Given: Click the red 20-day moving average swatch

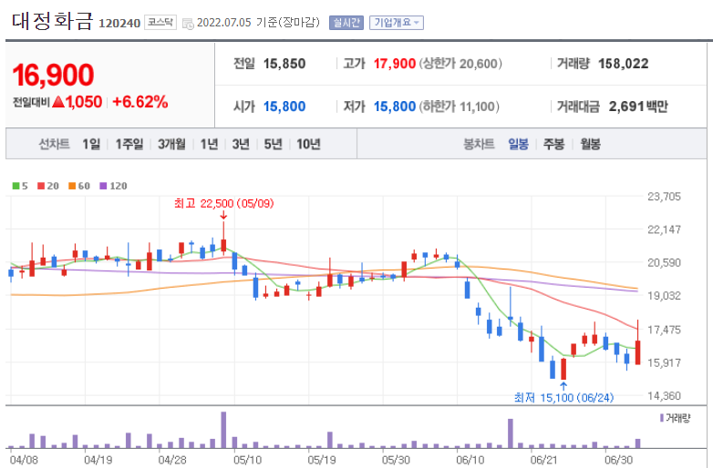Looking at the screenshot, I should 41,186.
